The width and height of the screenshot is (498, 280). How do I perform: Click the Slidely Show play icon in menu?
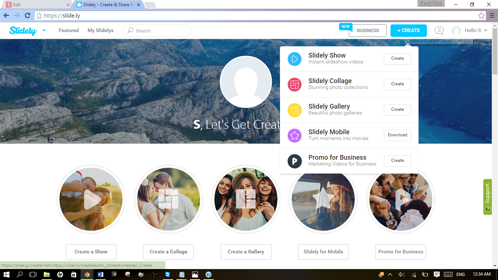point(295,59)
